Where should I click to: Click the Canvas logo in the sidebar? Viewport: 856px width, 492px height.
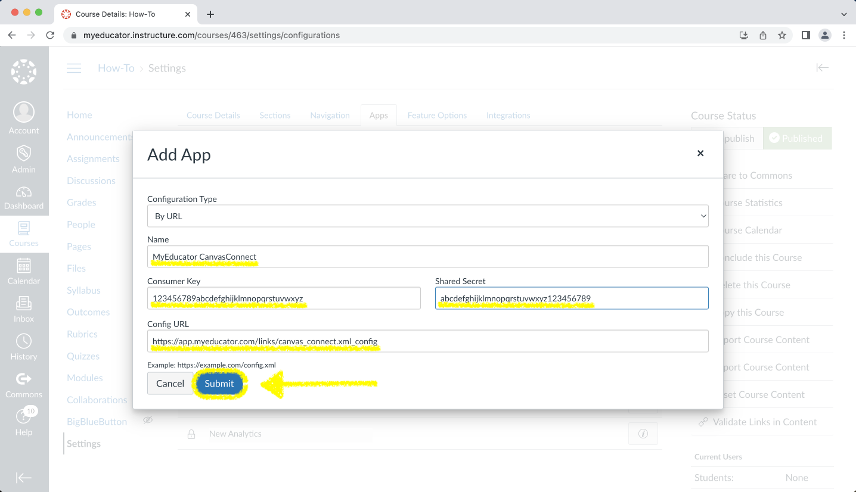coord(24,72)
